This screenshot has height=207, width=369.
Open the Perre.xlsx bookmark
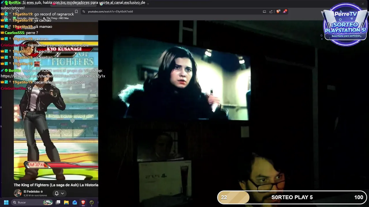(x=26, y=18)
